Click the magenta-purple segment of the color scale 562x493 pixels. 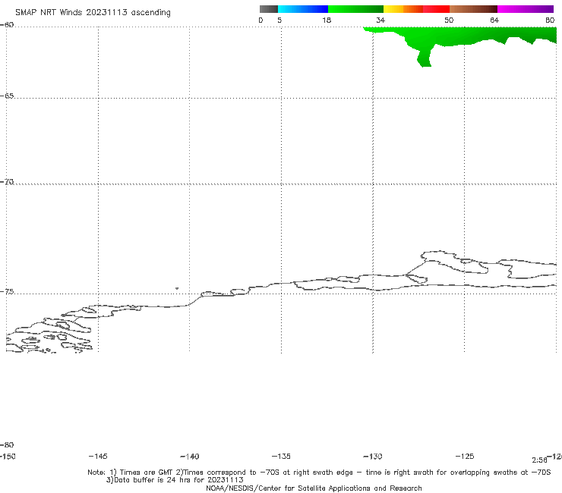[526, 9]
